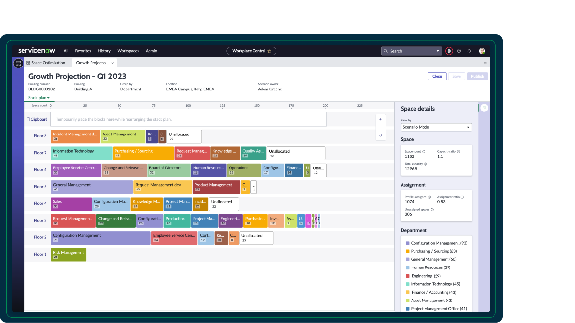The width and height of the screenshot is (575, 323).
Task: Click the info icon next to Total capacity
Action: click(425, 164)
